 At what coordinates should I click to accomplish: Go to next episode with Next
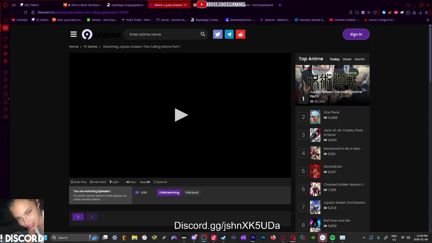pyautogui.click(x=145, y=182)
